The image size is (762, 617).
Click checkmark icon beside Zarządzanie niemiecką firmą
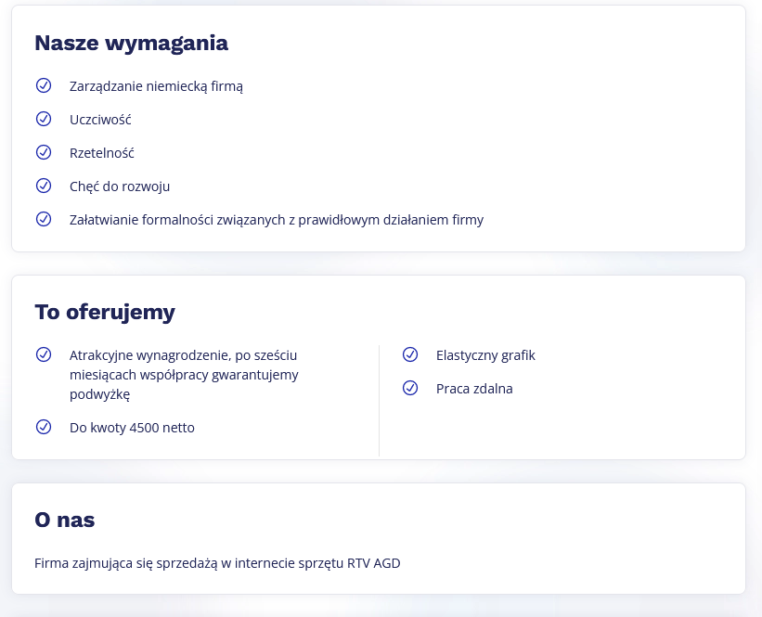43,85
